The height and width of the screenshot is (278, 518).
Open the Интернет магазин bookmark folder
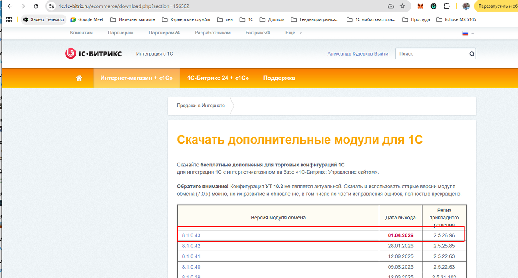point(133,19)
